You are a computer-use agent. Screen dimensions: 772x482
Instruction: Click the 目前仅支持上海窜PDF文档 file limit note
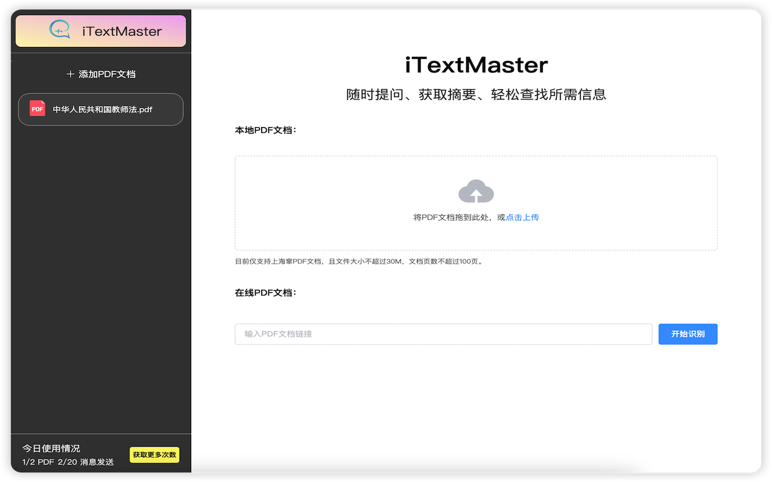point(359,261)
